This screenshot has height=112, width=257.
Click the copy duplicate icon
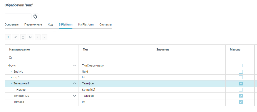pos(30,37)
